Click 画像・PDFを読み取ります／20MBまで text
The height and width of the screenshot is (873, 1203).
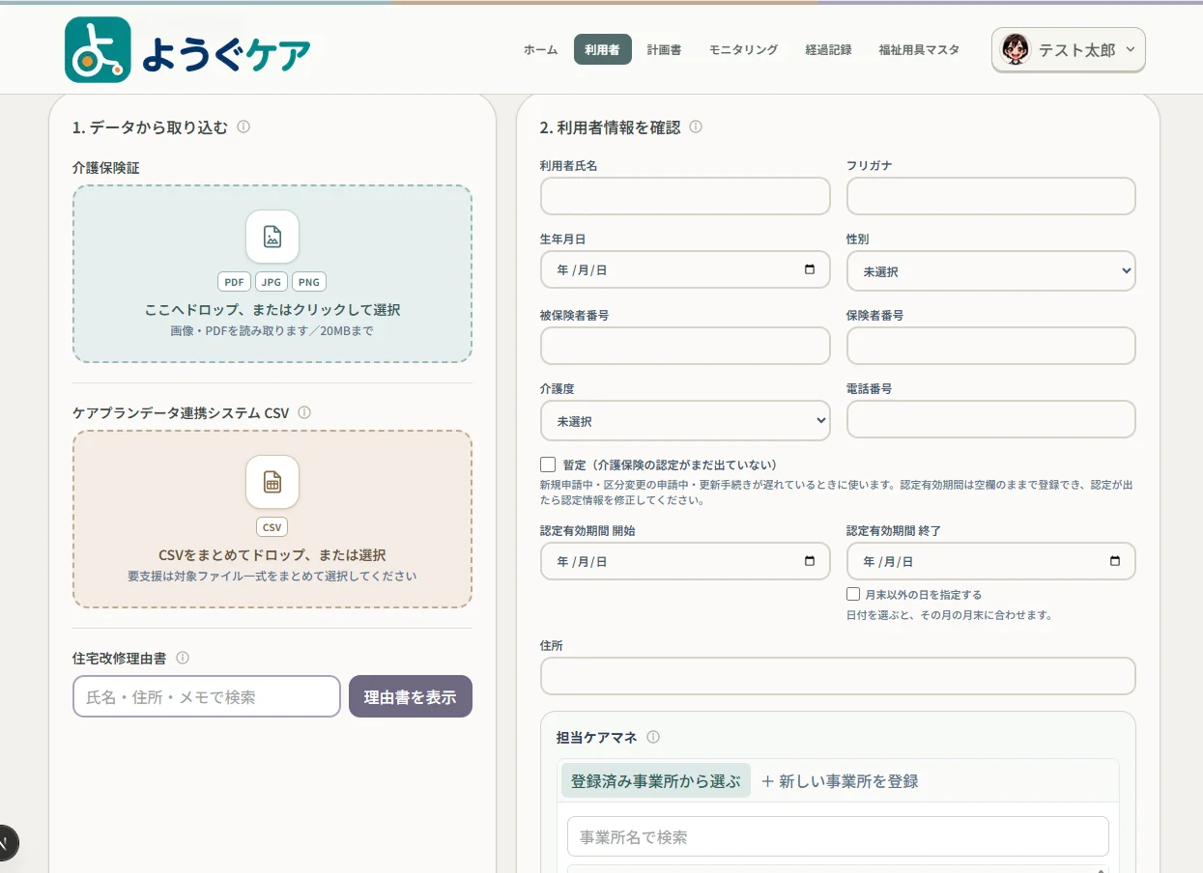[x=272, y=330]
